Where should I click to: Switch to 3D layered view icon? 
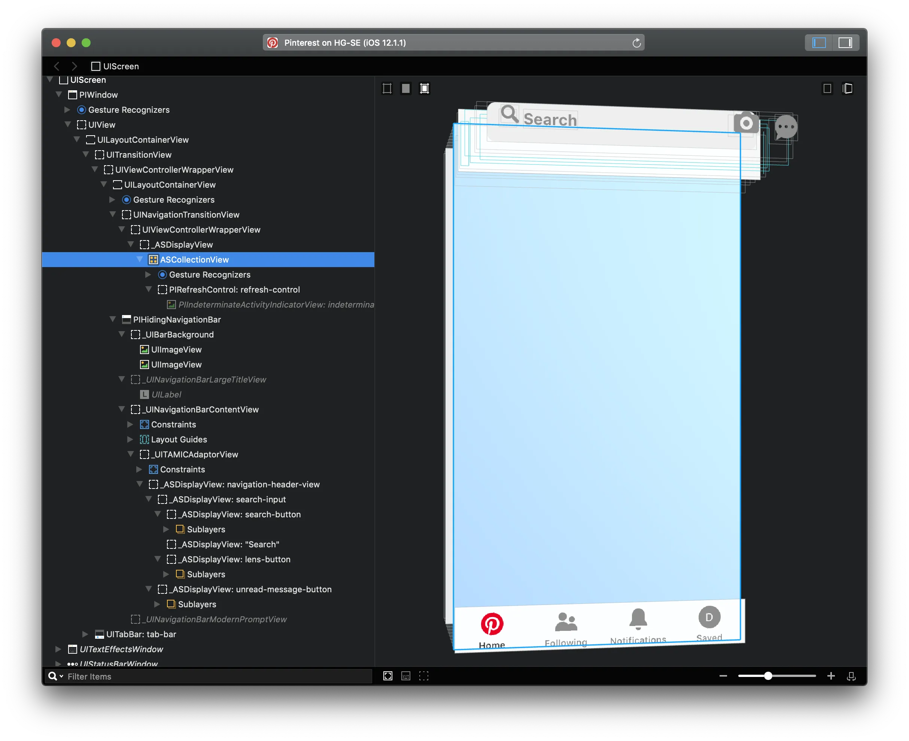click(847, 88)
